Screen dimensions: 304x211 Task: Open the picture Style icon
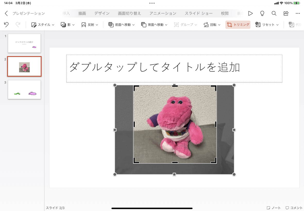[34, 25]
